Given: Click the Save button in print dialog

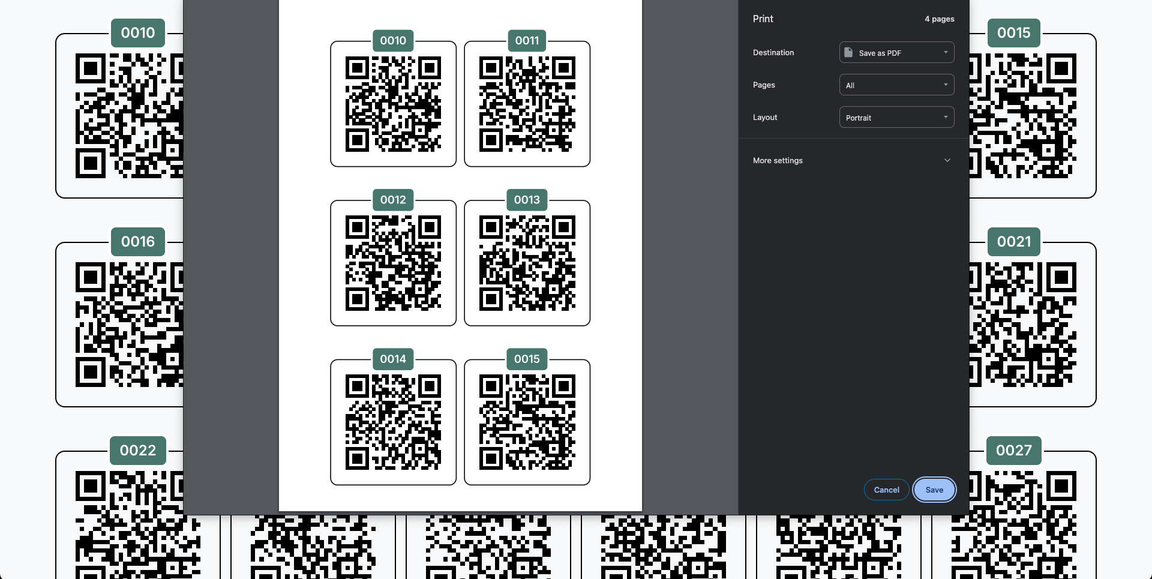Looking at the screenshot, I should pos(934,490).
